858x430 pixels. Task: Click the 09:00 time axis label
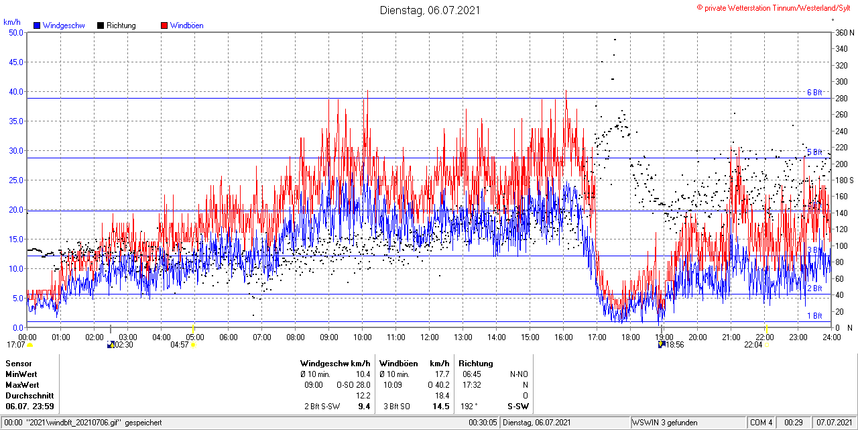329,337
